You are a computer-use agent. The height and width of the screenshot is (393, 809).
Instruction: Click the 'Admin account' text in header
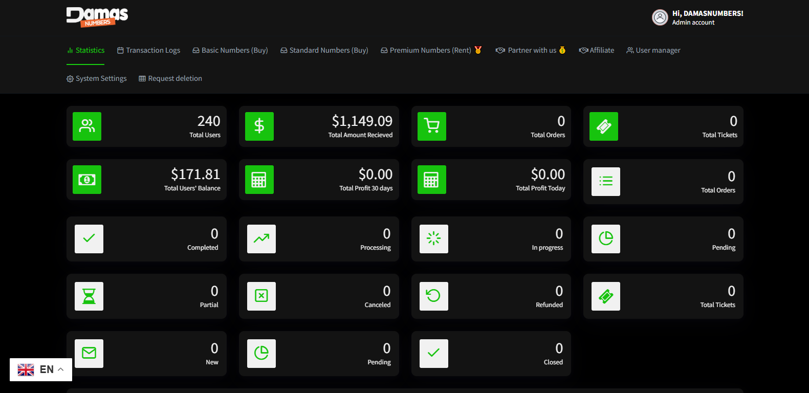pyautogui.click(x=693, y=23)
